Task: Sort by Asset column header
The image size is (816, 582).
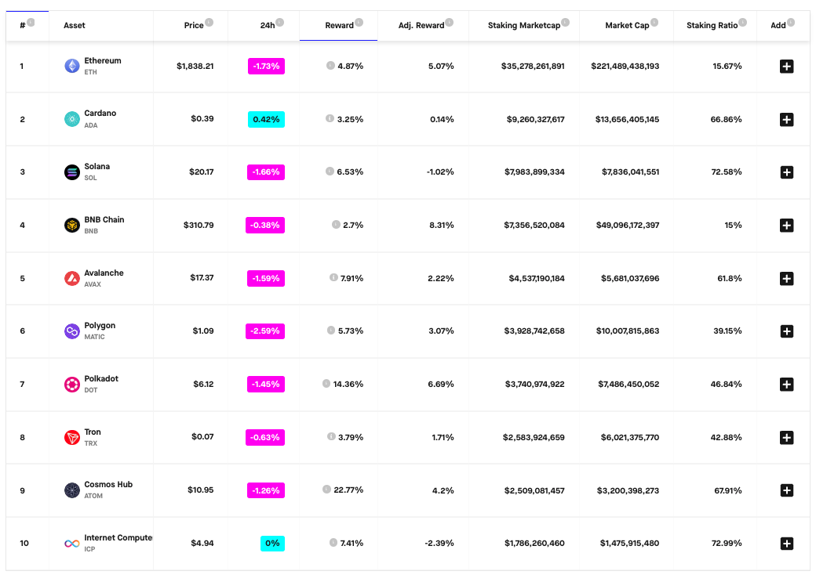Action: (x=75, y=26)
